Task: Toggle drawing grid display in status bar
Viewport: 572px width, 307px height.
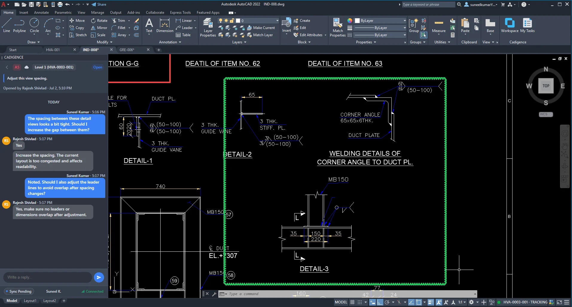Action: coord(352,302)
